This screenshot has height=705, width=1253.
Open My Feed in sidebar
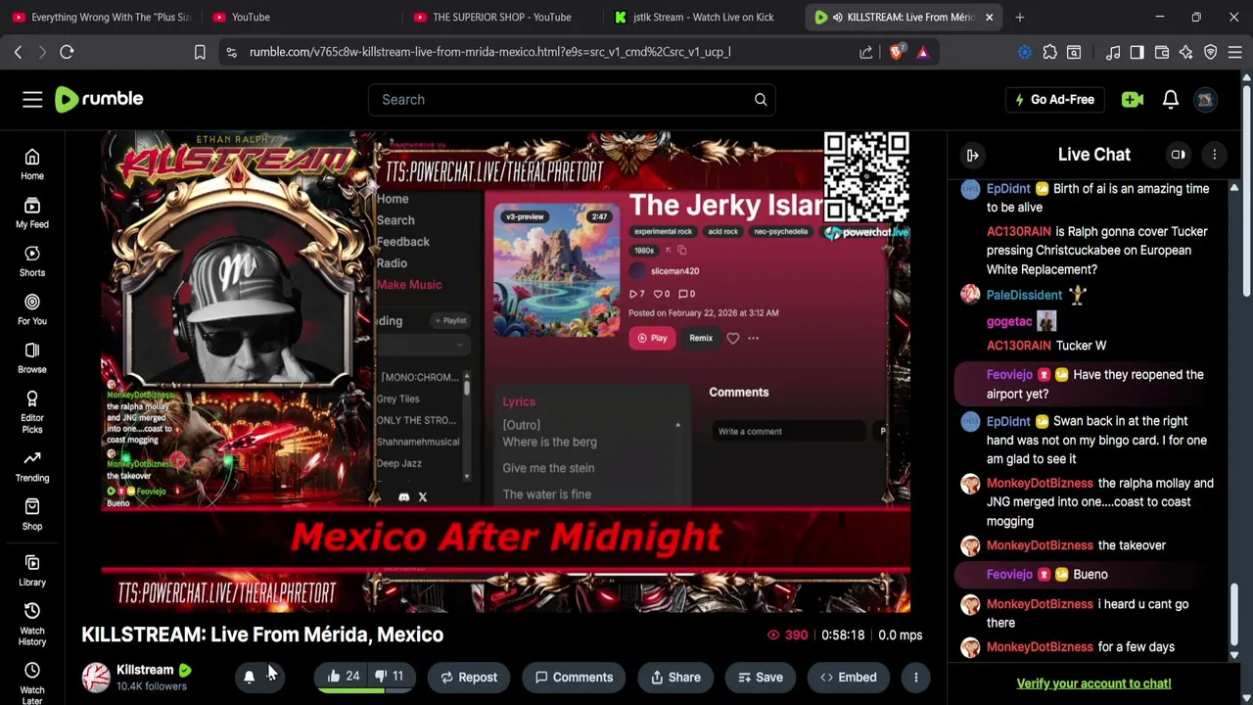click(32, 212)
